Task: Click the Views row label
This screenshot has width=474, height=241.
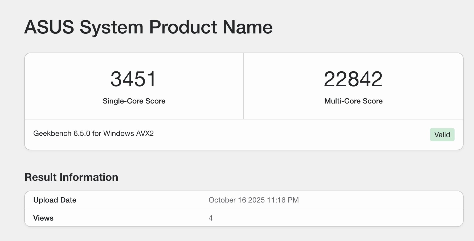Action: [43, 218]
